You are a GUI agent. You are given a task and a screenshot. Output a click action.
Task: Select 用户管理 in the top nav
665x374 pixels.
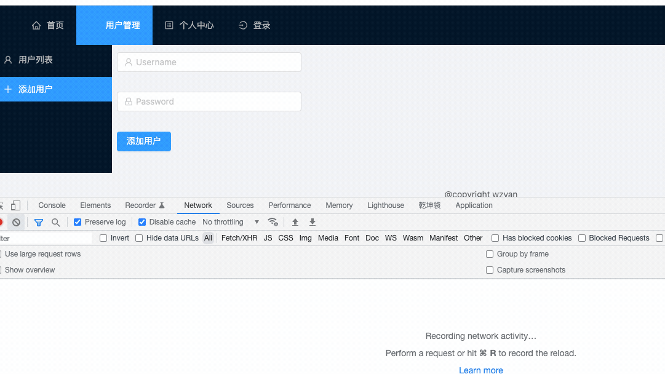(114, 25)
